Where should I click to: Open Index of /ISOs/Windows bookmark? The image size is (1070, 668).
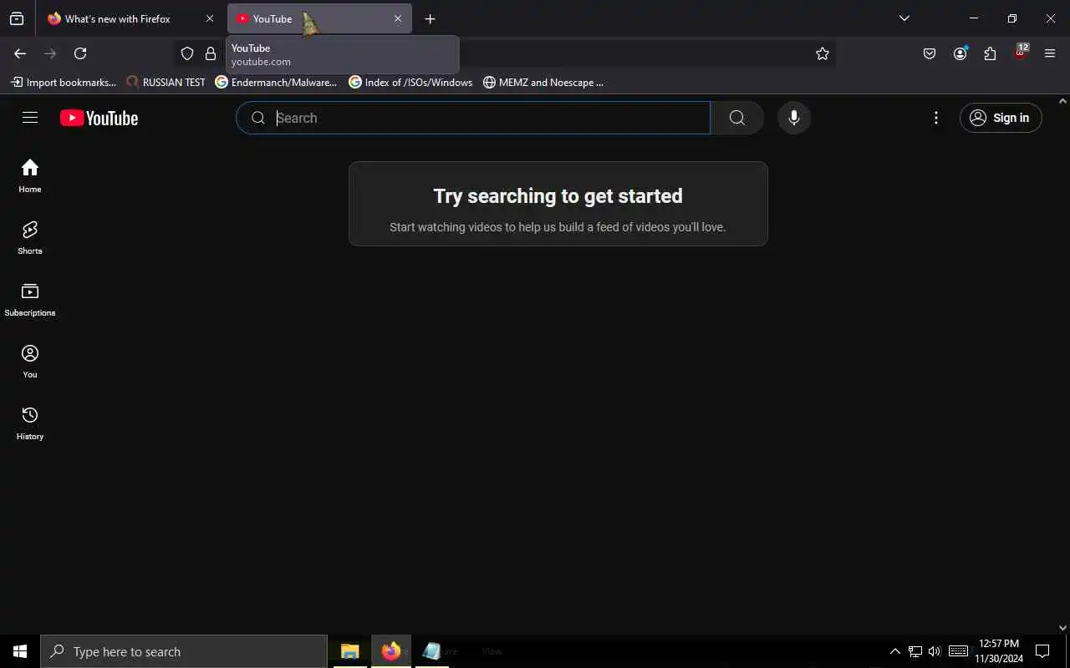410,82
